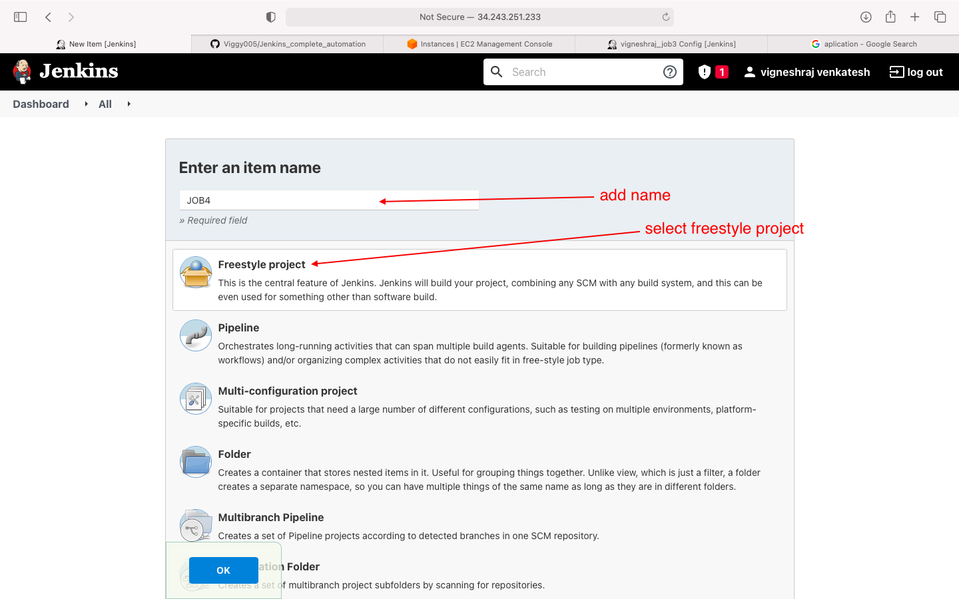Click the Safari forward arrow
This screenshot has height=599, width=959.
click(71, 17)
